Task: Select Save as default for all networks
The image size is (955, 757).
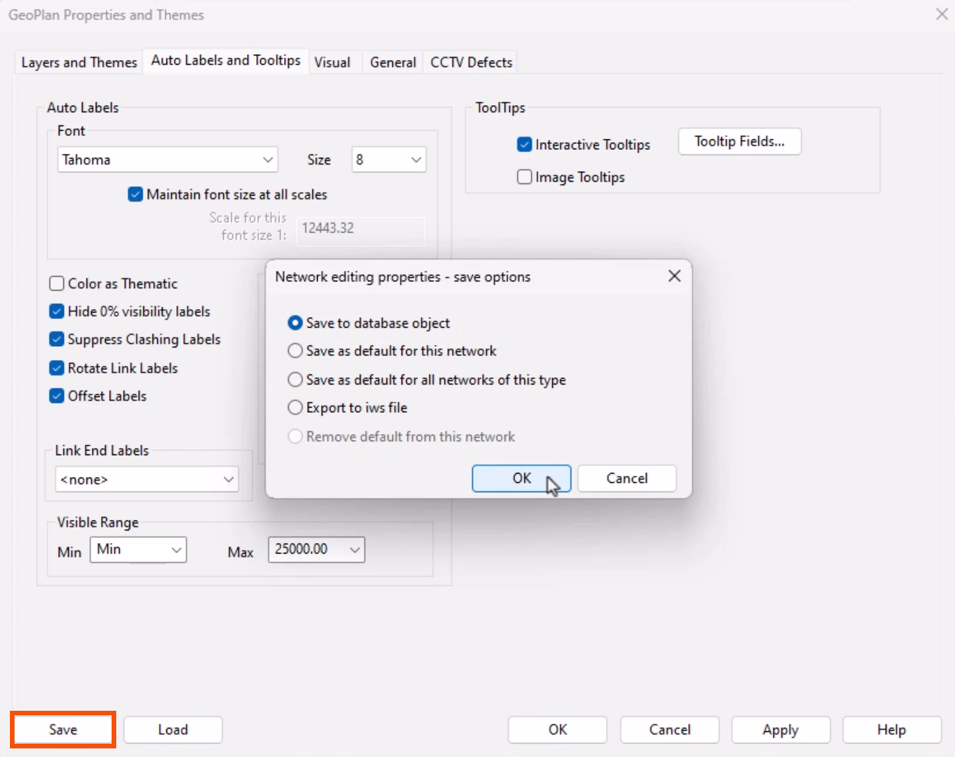Action: [295, 379]
